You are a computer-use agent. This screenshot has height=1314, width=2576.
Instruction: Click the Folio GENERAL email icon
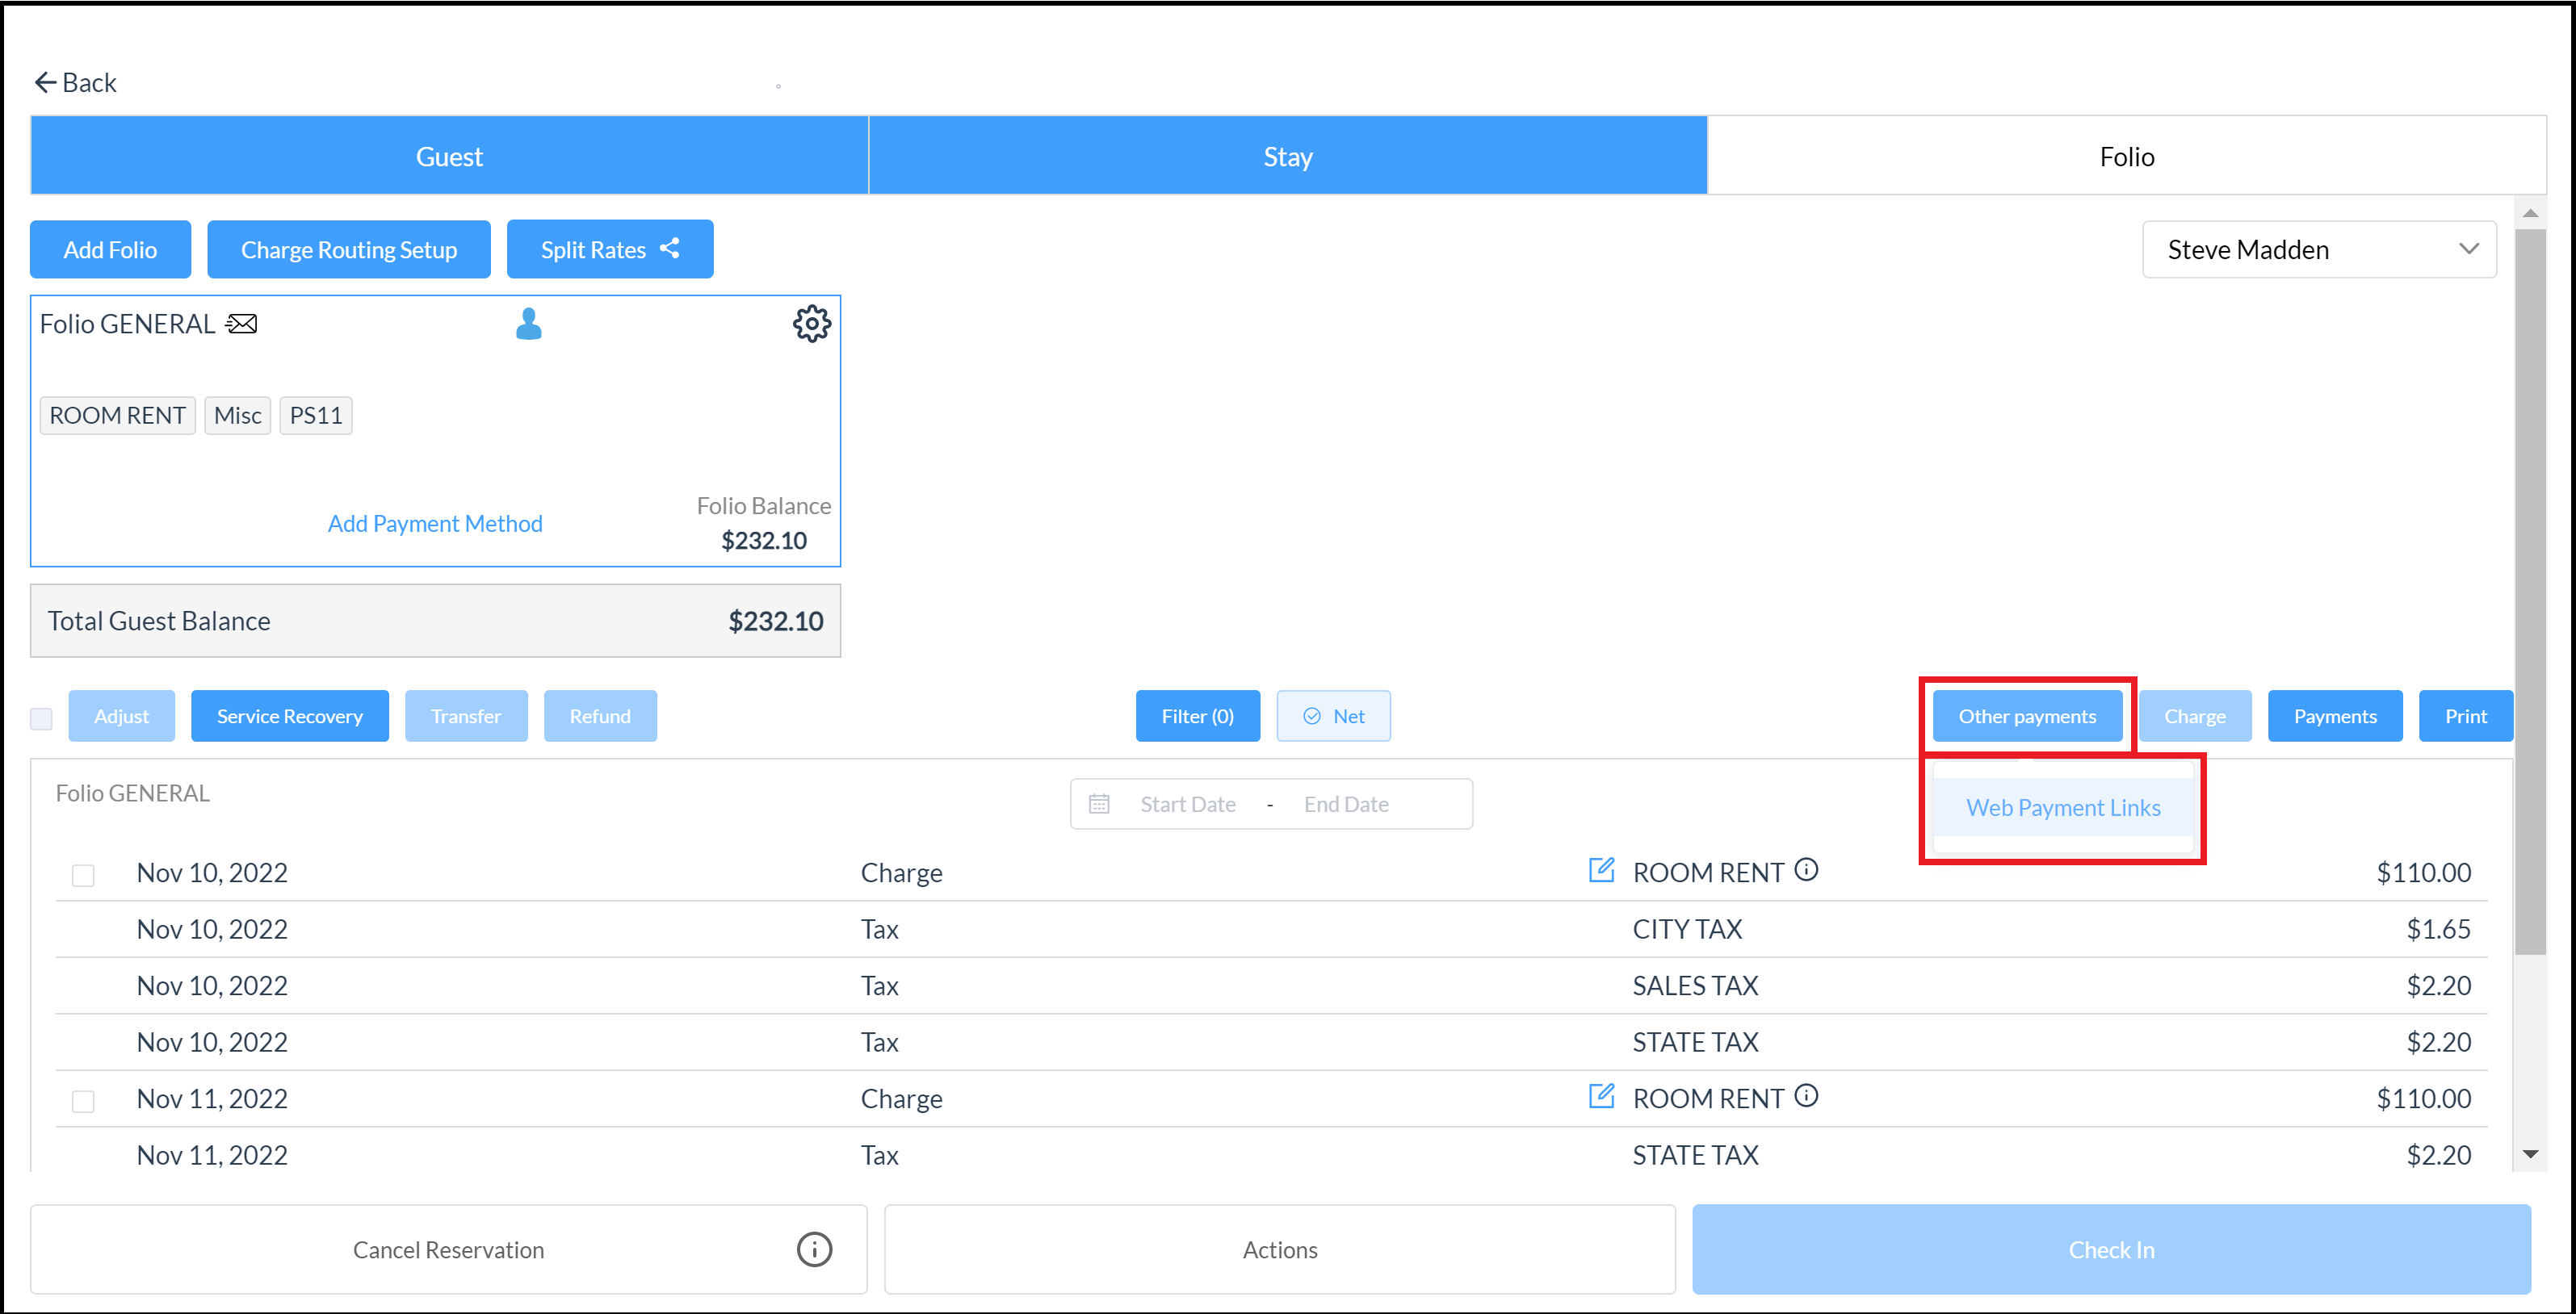click(243, 324)
